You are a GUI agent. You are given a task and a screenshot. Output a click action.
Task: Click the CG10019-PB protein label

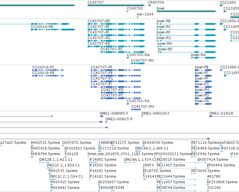coord(43,73)
